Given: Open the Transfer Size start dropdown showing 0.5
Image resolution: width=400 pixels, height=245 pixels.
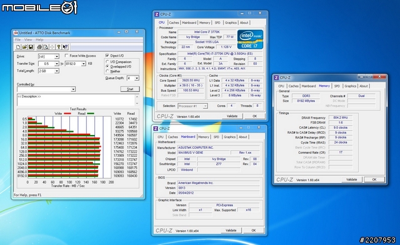Looking at the screenshot, I should [x=57, y=64].
